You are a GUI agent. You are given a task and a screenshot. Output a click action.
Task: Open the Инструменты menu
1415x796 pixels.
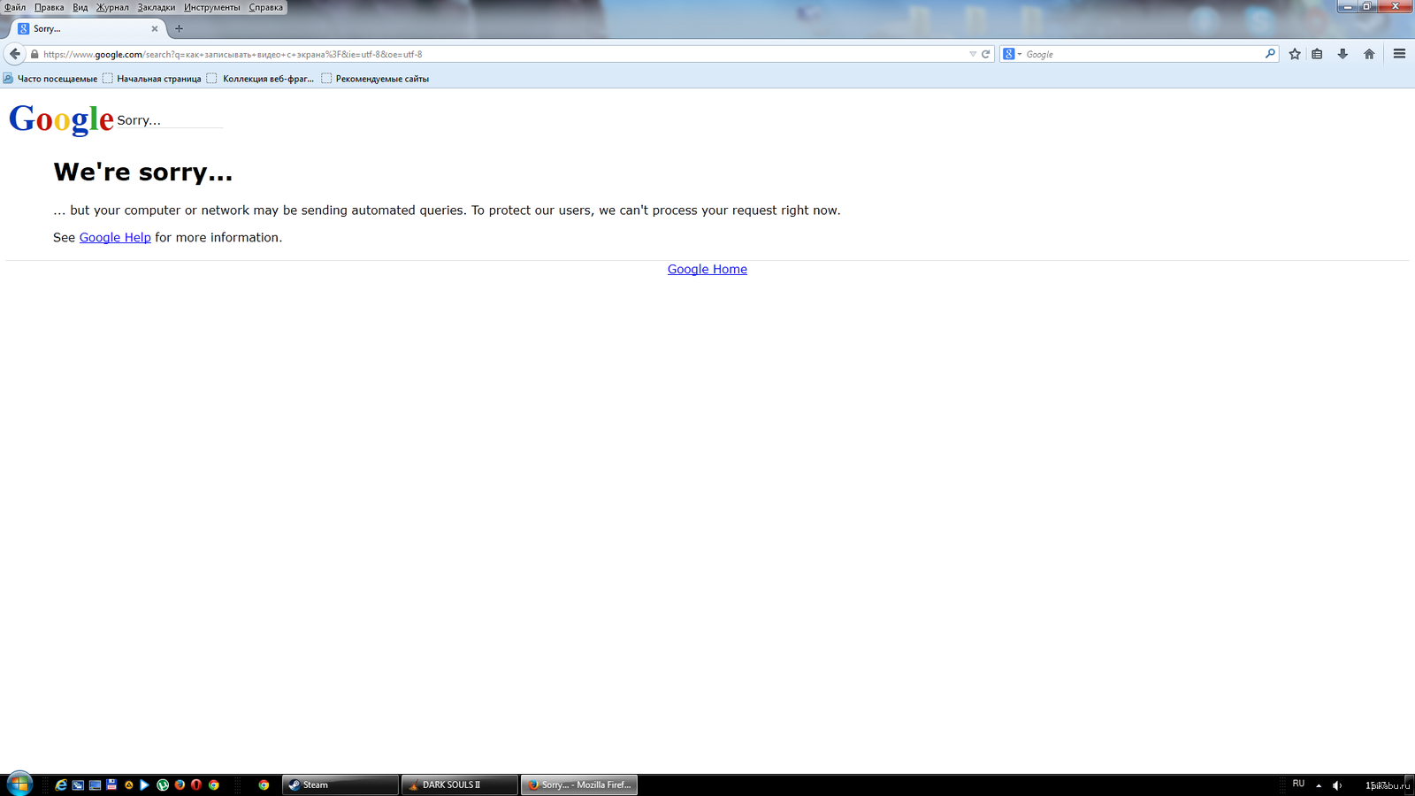click(211, 7)
